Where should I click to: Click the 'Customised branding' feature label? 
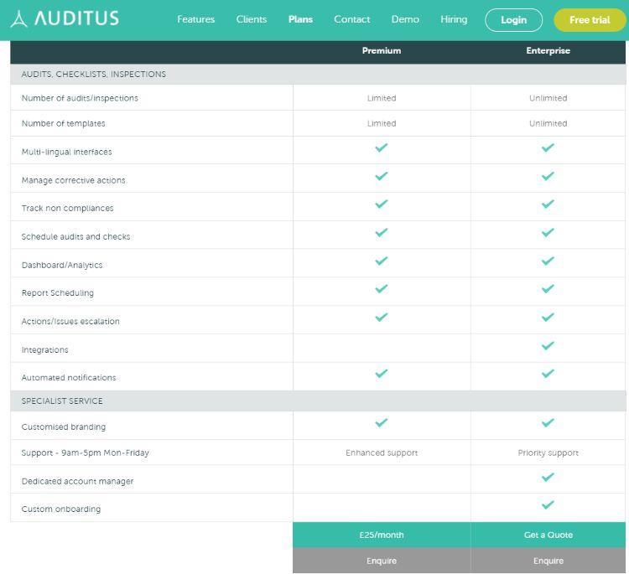(x=64, y=427)
